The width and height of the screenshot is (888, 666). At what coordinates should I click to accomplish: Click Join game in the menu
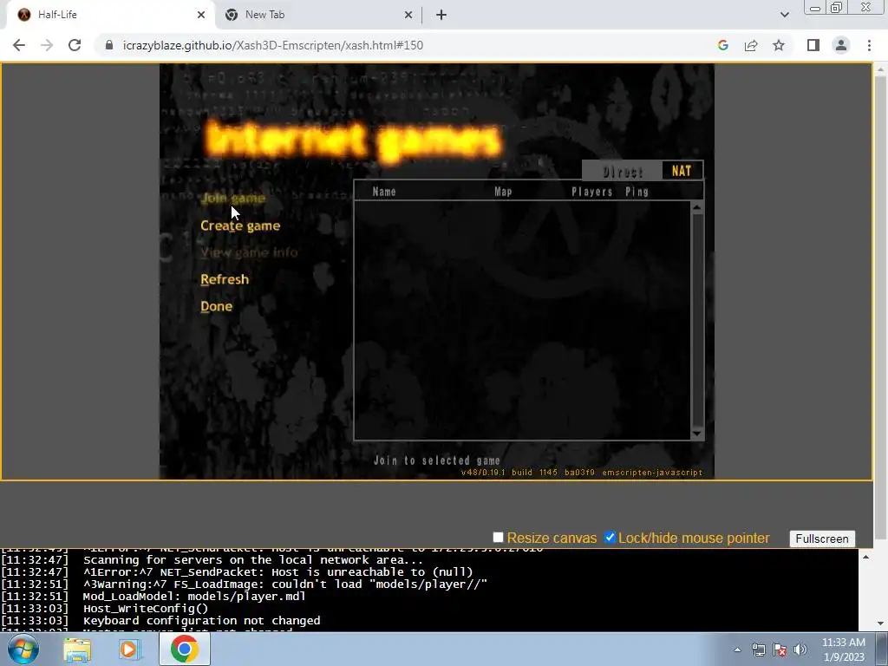point(232,199)
